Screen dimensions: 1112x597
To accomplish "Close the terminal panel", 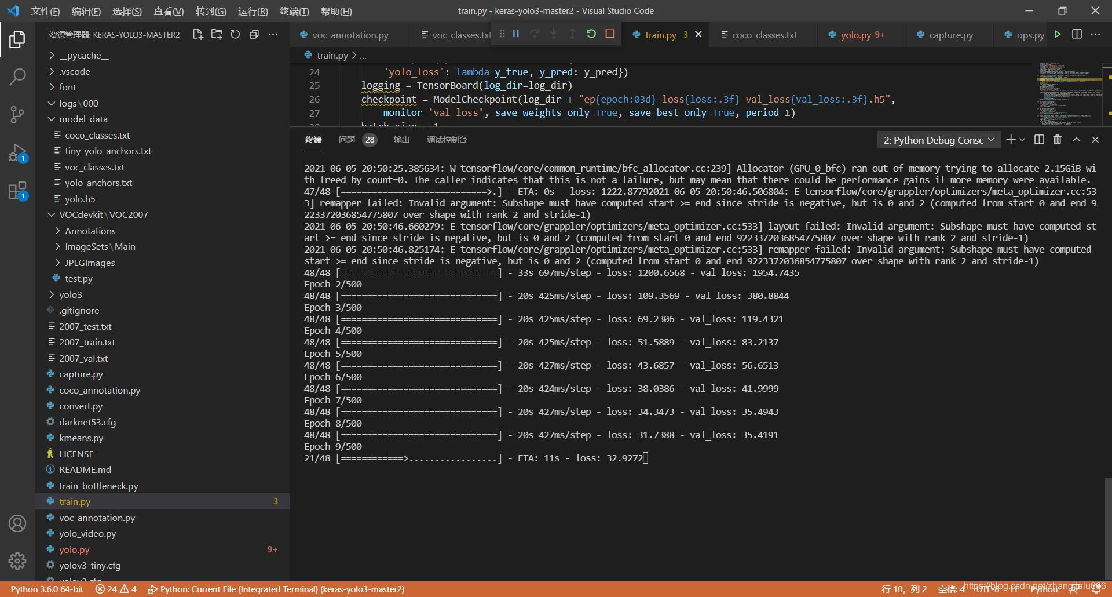I will (x=1095, y=140).
